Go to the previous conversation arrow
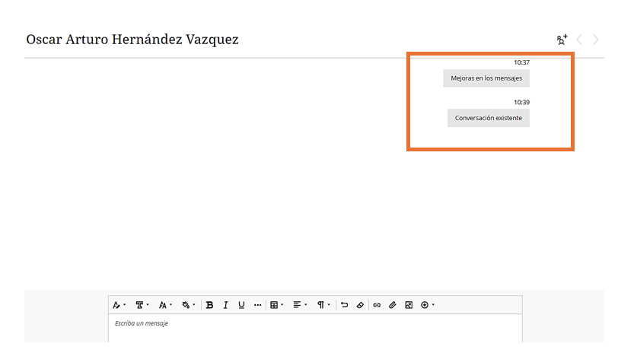The width and height of the screenshot is (618, 359). [579, 40]
